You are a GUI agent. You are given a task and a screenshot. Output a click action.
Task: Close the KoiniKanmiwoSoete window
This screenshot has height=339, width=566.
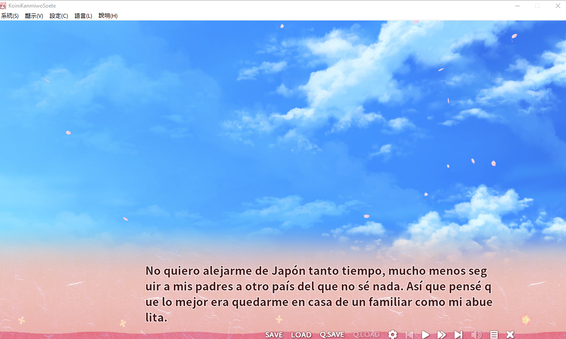click(558, 6)
